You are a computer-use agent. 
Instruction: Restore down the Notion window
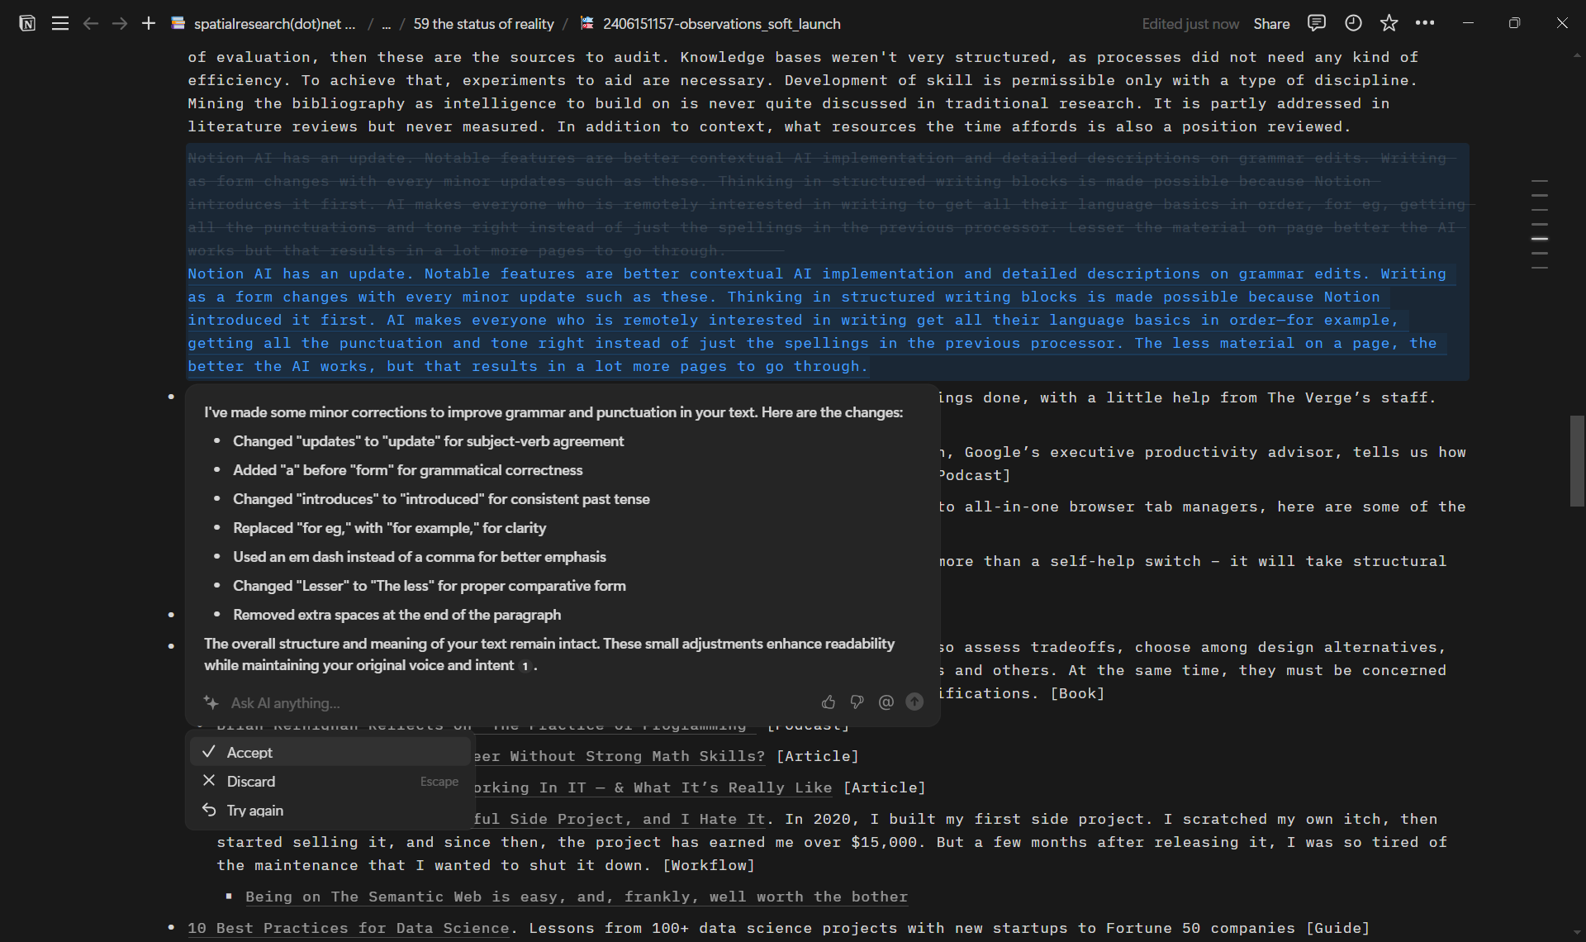coord(1514,23)
